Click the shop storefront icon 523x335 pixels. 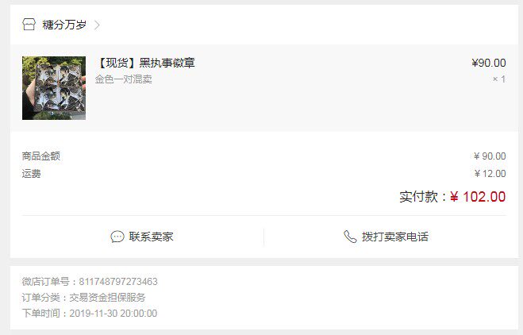coord(29,25)
